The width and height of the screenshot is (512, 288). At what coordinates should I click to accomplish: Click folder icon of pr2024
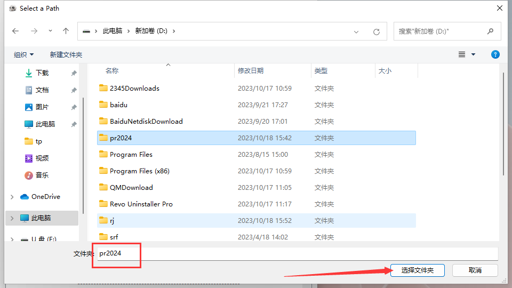[x=103, y=138]
